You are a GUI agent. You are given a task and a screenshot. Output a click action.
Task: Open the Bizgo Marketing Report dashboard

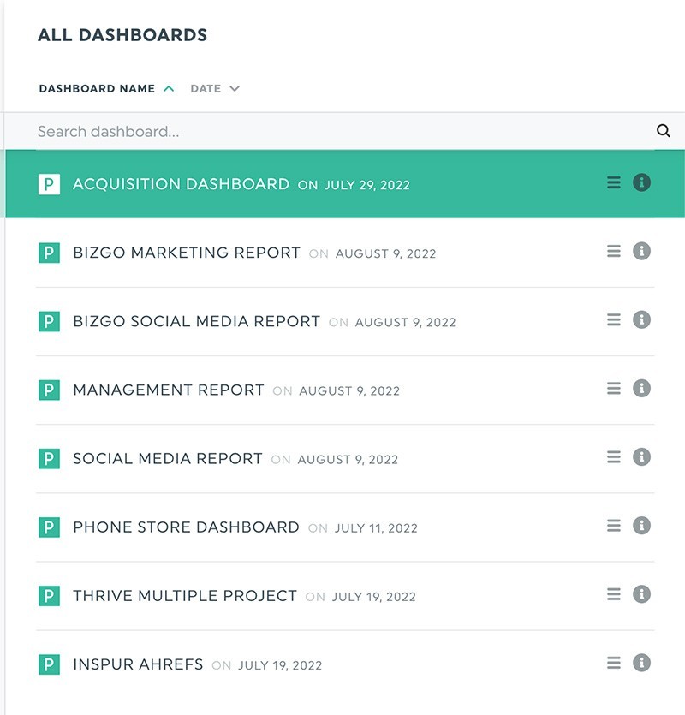coord(187,253)
